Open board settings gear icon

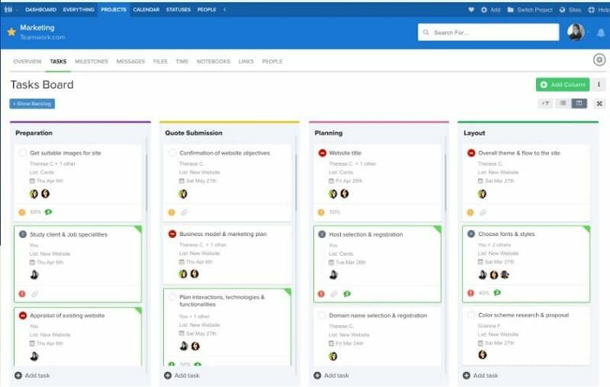click(599, 60)
